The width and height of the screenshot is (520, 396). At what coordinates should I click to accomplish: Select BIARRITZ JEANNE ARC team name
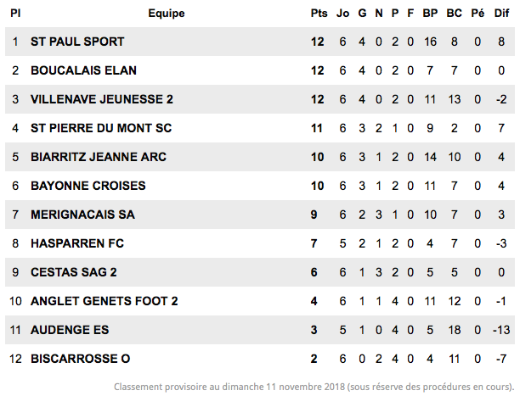point(99,157)
